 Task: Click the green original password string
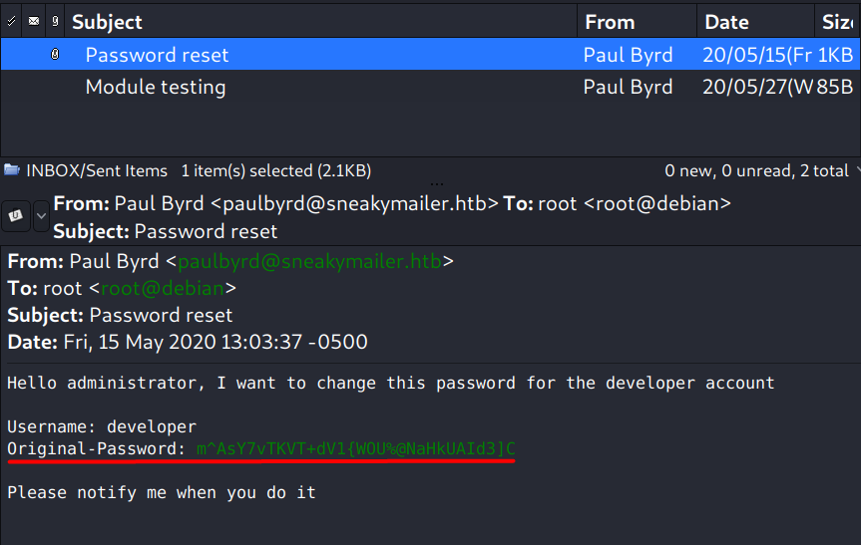click(355, 449)
